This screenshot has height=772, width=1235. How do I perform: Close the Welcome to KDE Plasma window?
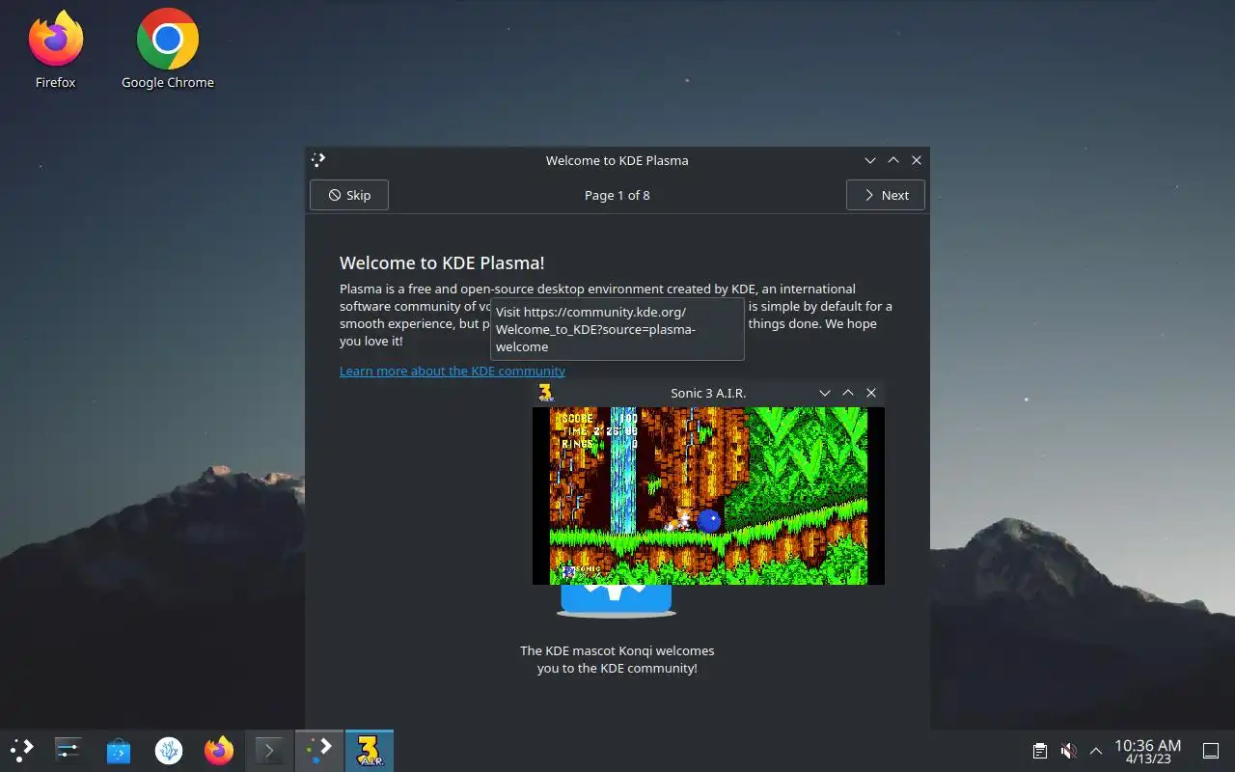pyautogui.click(x=917, y=160)
